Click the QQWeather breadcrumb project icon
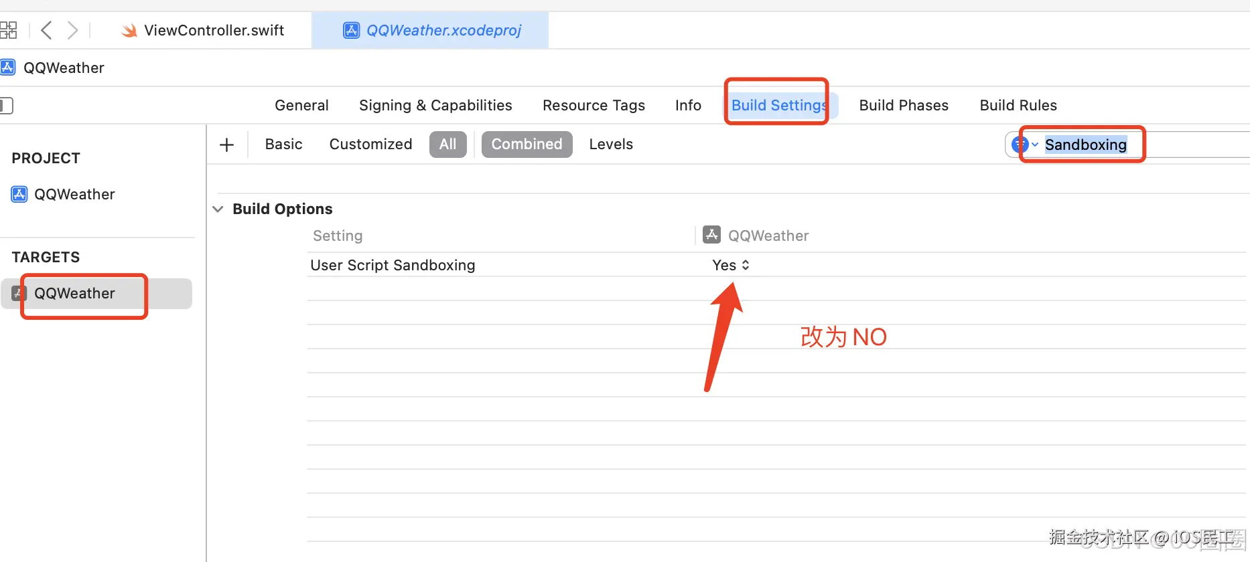Image resolution: width=1250 pixels, height=562 pixels. pyautogui.click(x=7, y=68)
